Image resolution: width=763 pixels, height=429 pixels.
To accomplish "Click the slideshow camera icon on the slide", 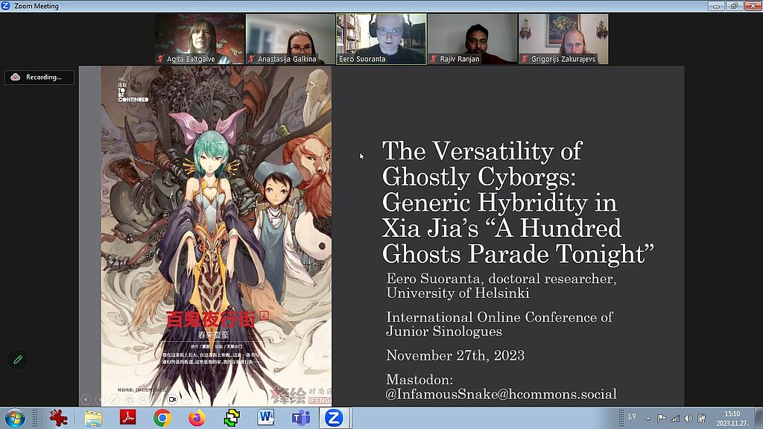I will [x=172, y=399].
